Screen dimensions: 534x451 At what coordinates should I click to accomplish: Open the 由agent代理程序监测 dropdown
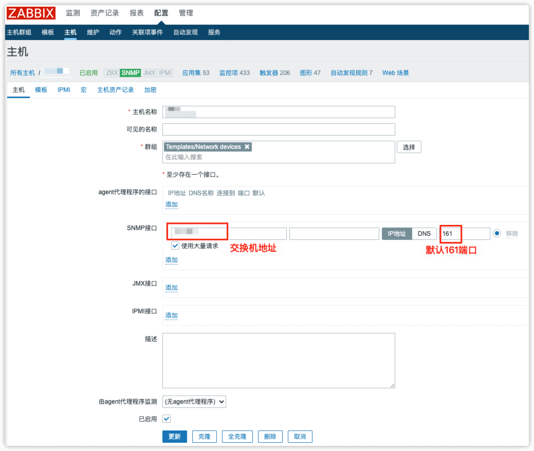194,401
